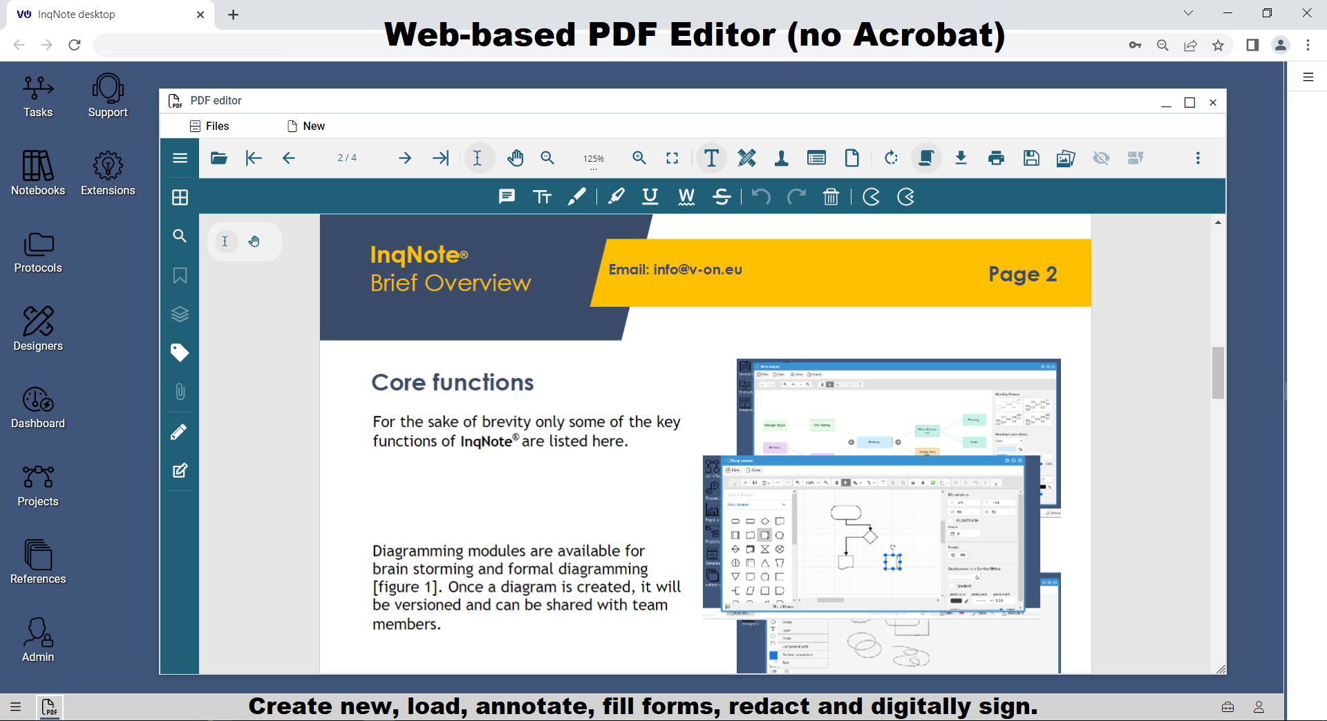Select the text selection cursor tool
This screenshot has height=721, width=1327.
(x=478, y=158)
